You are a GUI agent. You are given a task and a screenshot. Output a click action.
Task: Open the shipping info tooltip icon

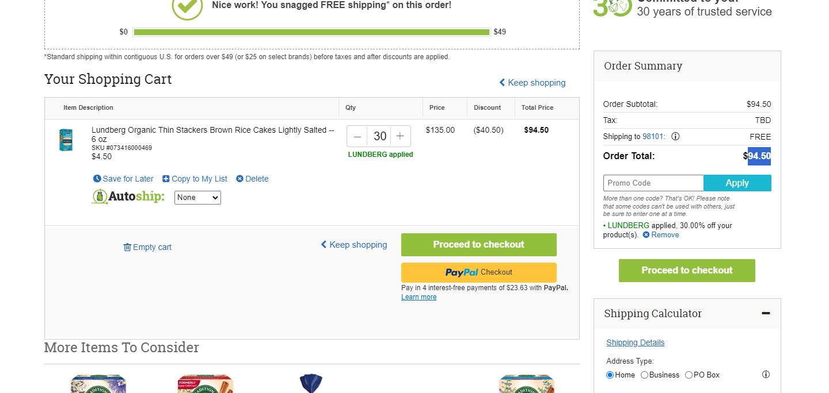click(675, 136)
